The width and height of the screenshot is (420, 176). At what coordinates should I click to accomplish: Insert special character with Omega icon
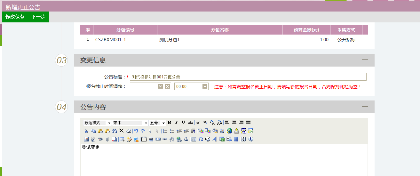point(201,139)
